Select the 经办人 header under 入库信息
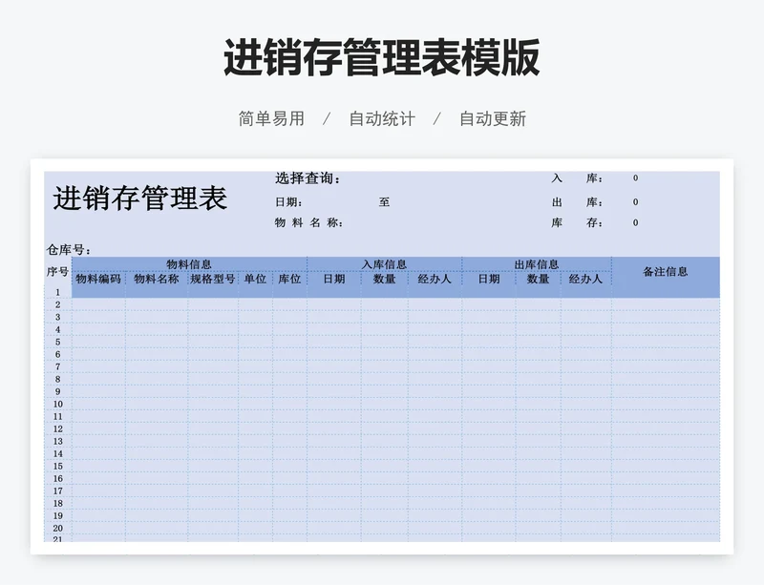764x585 pixels. pos(435,279)
